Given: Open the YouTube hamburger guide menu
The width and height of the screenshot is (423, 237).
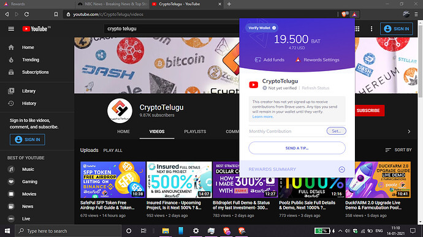Looking at the screenshot, I should (11, 29).
